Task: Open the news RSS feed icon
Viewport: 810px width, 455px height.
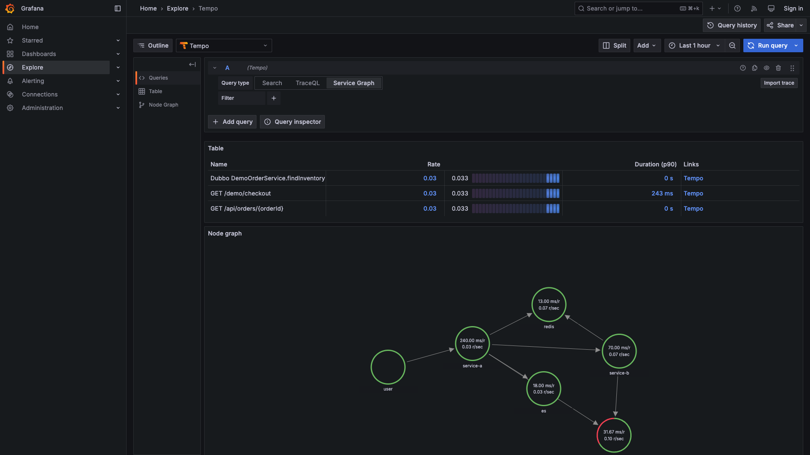Action: pyautogui.click(x=754, y=8)
